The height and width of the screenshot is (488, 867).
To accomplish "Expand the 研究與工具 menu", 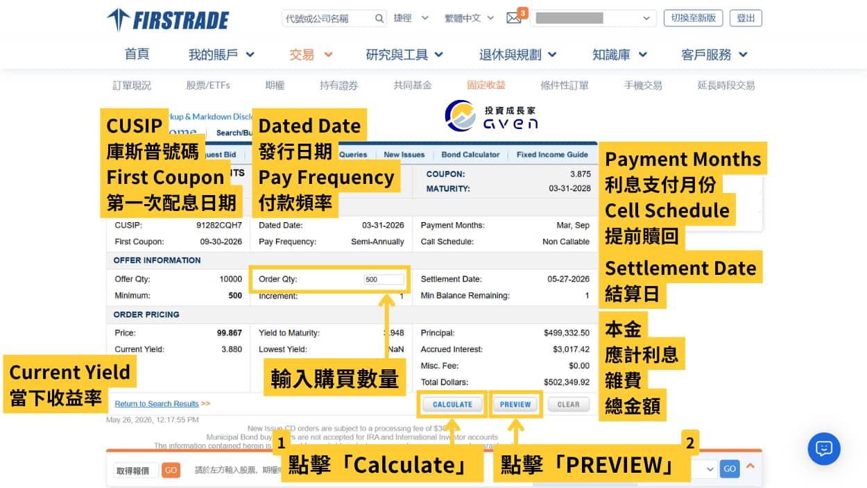I will [x=404, y=54].
